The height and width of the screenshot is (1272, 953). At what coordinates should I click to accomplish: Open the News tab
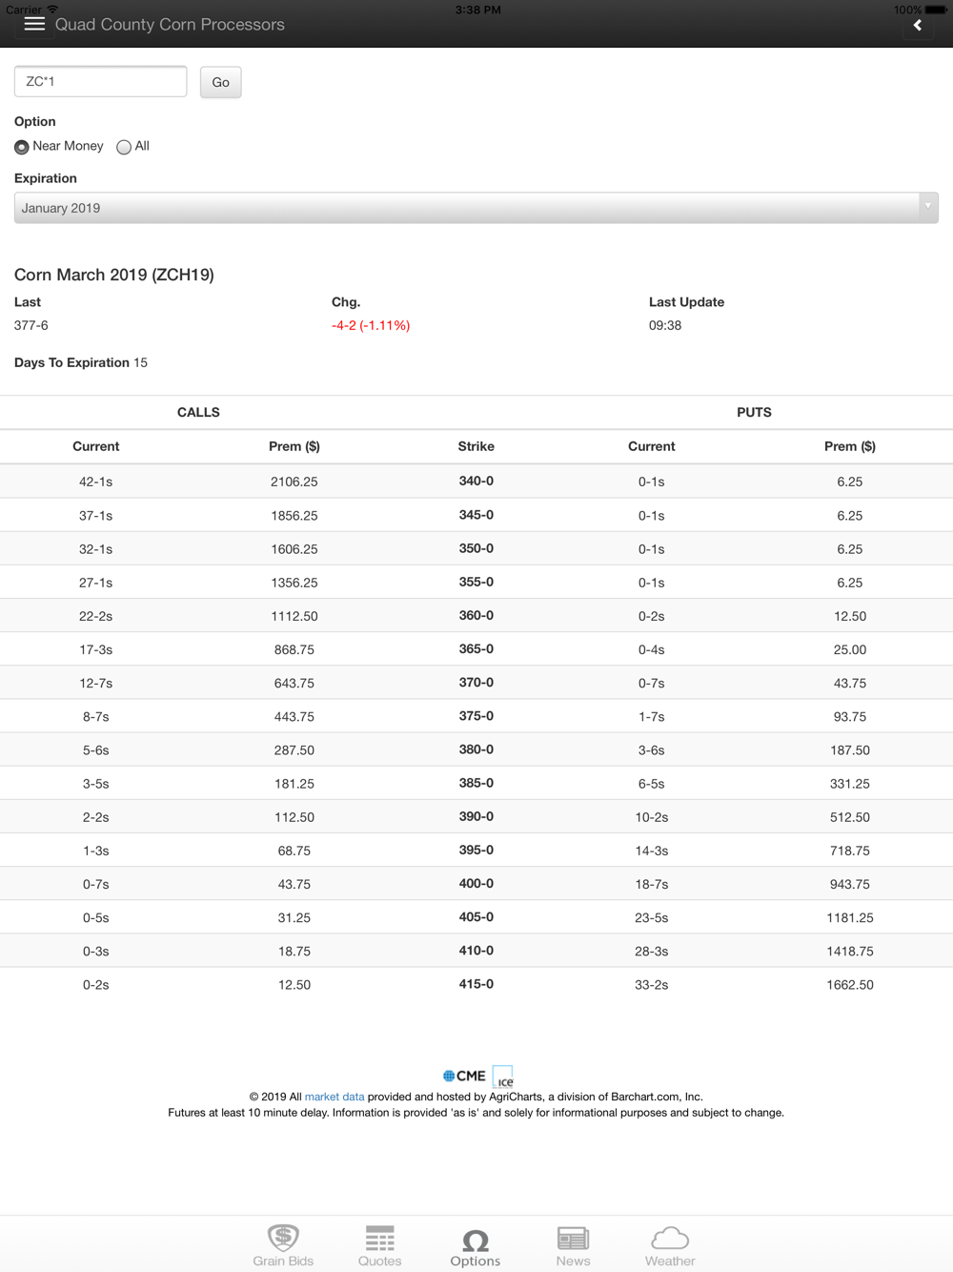click(x=573, y=1245)
